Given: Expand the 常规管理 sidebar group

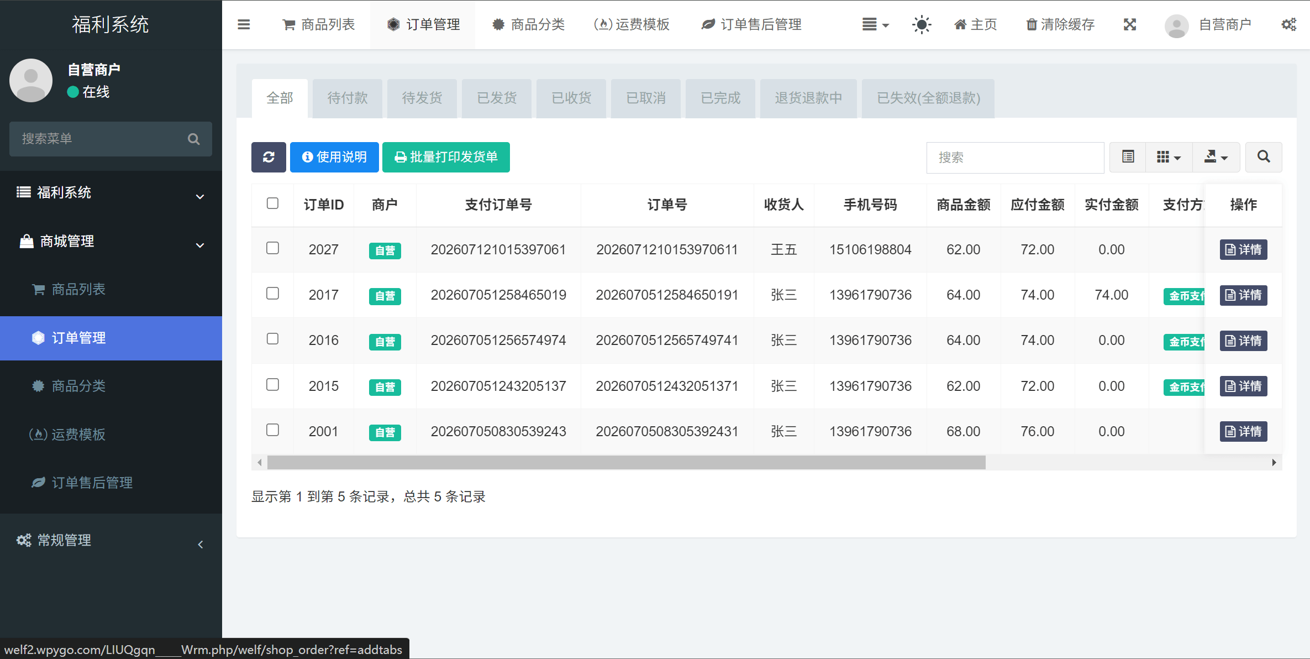Looking at the screenshot, I should click(111, 540).
